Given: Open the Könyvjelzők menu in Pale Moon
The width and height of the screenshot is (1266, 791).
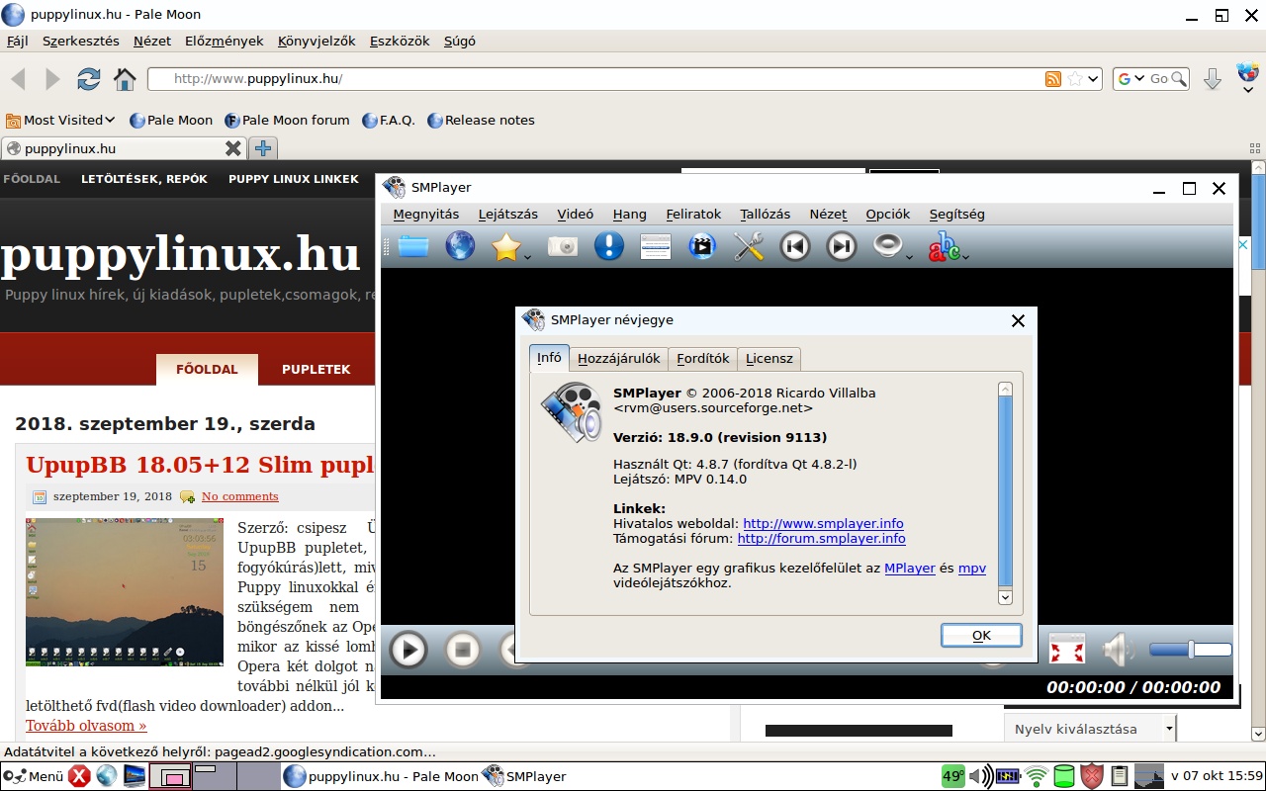Looking at the screenshot, I should tap(316, 41).
